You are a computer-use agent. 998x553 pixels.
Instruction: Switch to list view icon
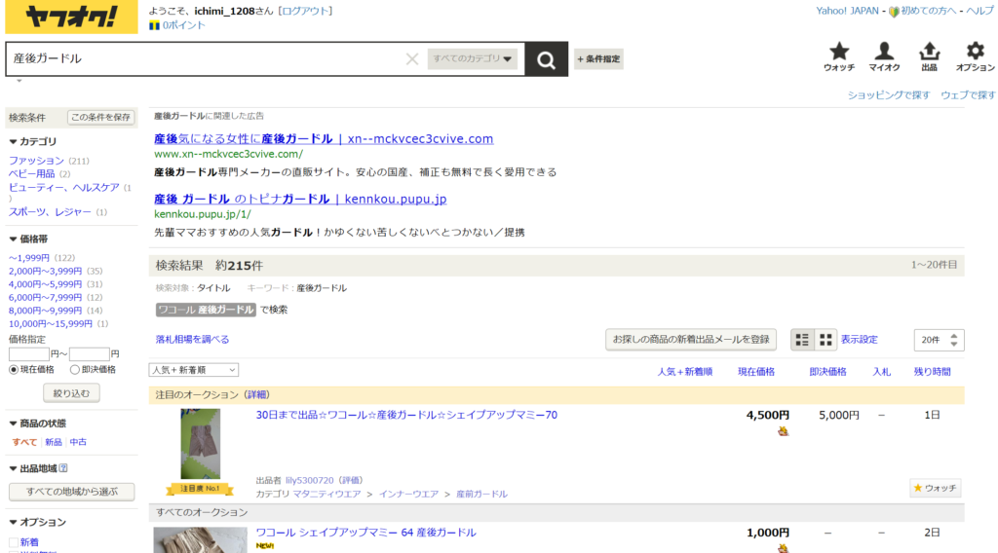(802, 340)
